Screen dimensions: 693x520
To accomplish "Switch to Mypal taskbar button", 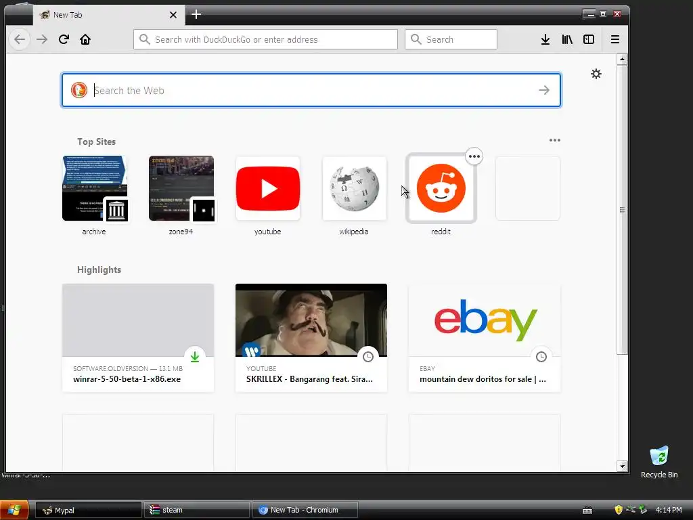I will [x=89, y=510].
